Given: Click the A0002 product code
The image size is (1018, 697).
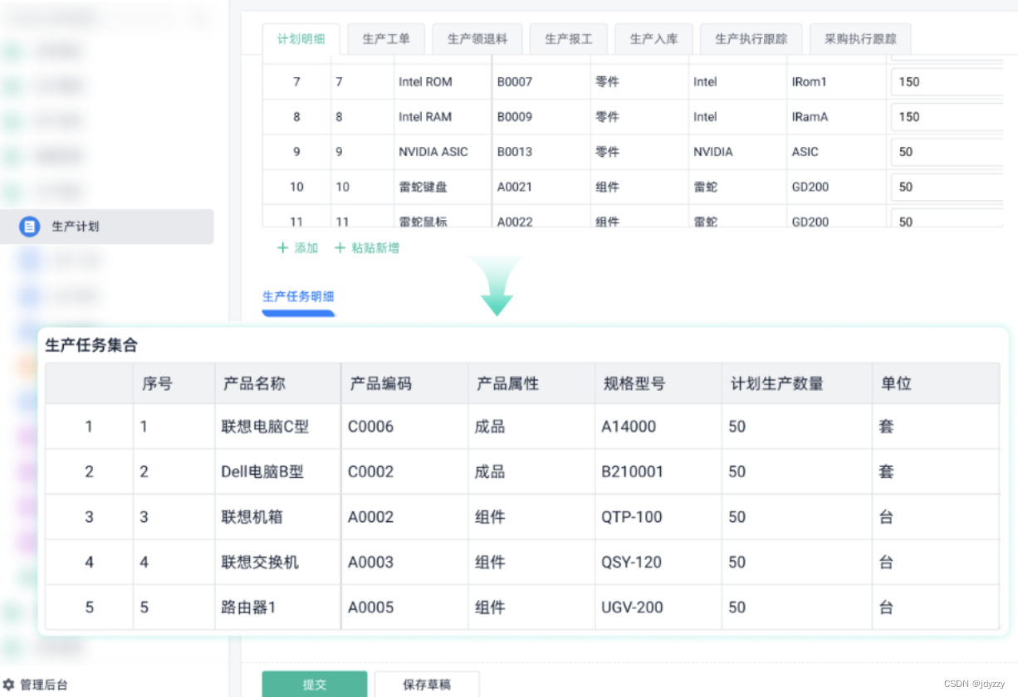Looking at the screenshot, I should (x=404, y=517).
